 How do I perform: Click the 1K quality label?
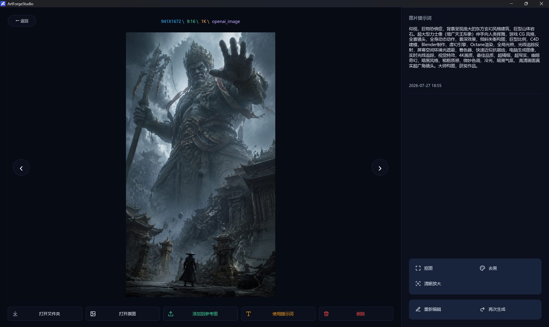(204, 21)
